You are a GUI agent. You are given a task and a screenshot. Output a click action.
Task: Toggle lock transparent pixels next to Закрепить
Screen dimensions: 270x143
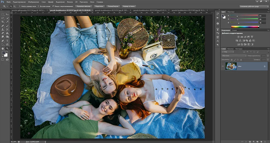tap(232, 60)
